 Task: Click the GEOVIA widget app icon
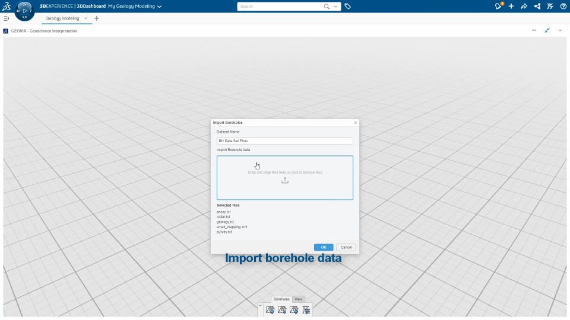(6, 31)
